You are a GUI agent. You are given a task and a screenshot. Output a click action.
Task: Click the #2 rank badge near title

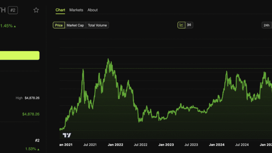13,10
